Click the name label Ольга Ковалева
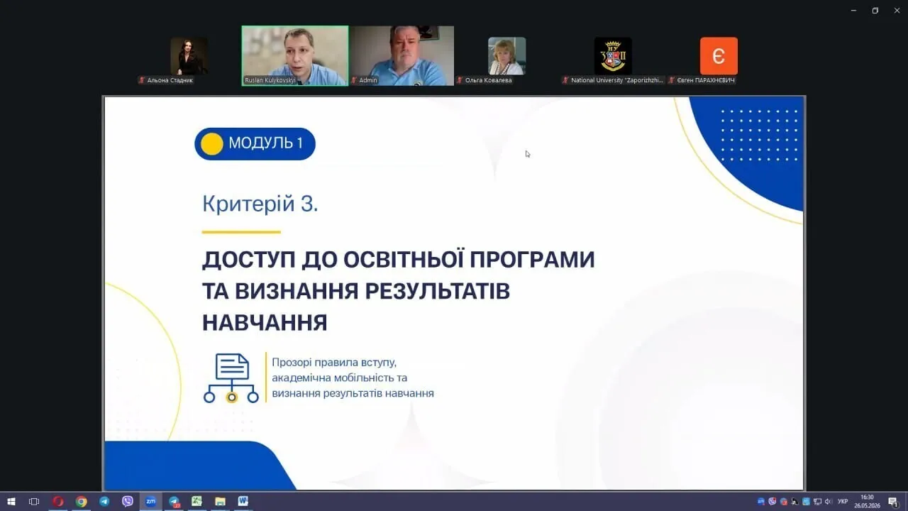Screen dimensions: 908x511 [x=488, y=80]
